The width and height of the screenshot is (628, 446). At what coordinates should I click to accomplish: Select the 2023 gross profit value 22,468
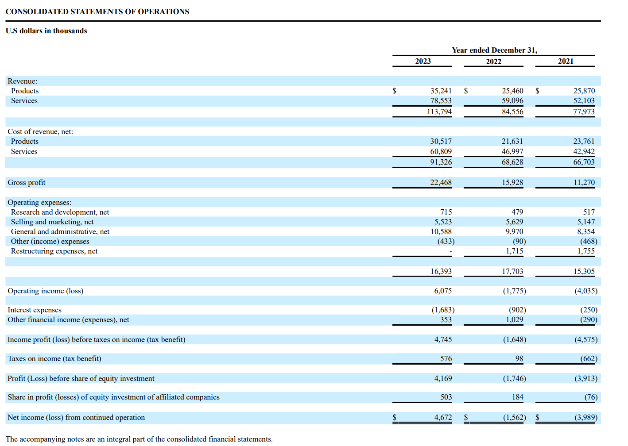(x=442, y=182)
